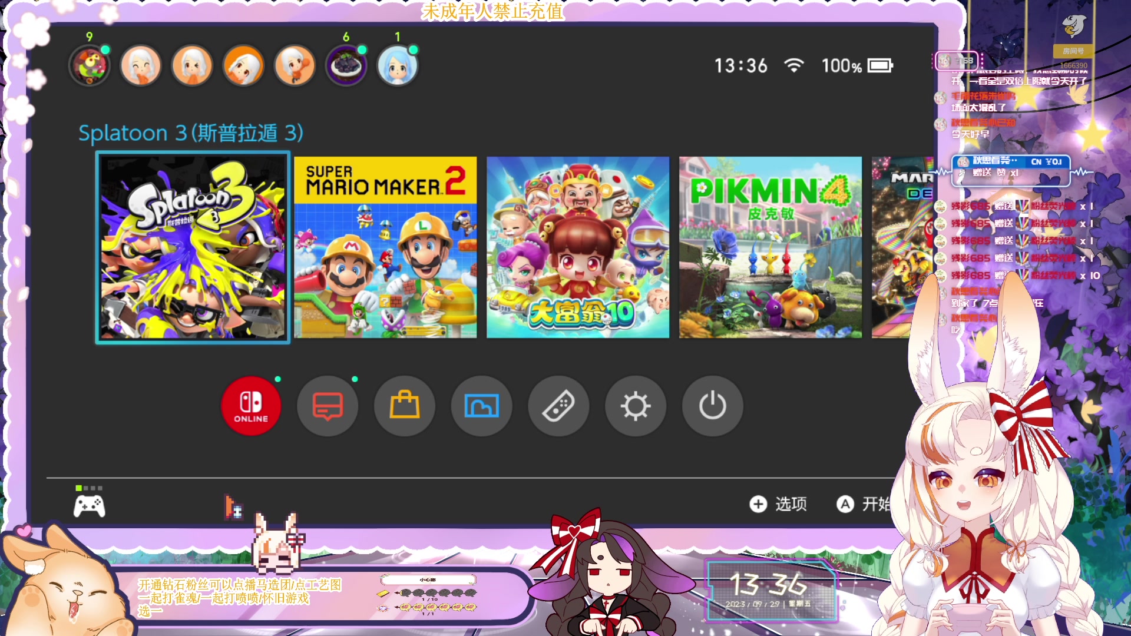Click the 房间号 room number badge
This screenshot has height=636, width=1131.
point(1073,51)
